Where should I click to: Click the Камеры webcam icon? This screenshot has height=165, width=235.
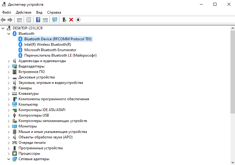15,88
